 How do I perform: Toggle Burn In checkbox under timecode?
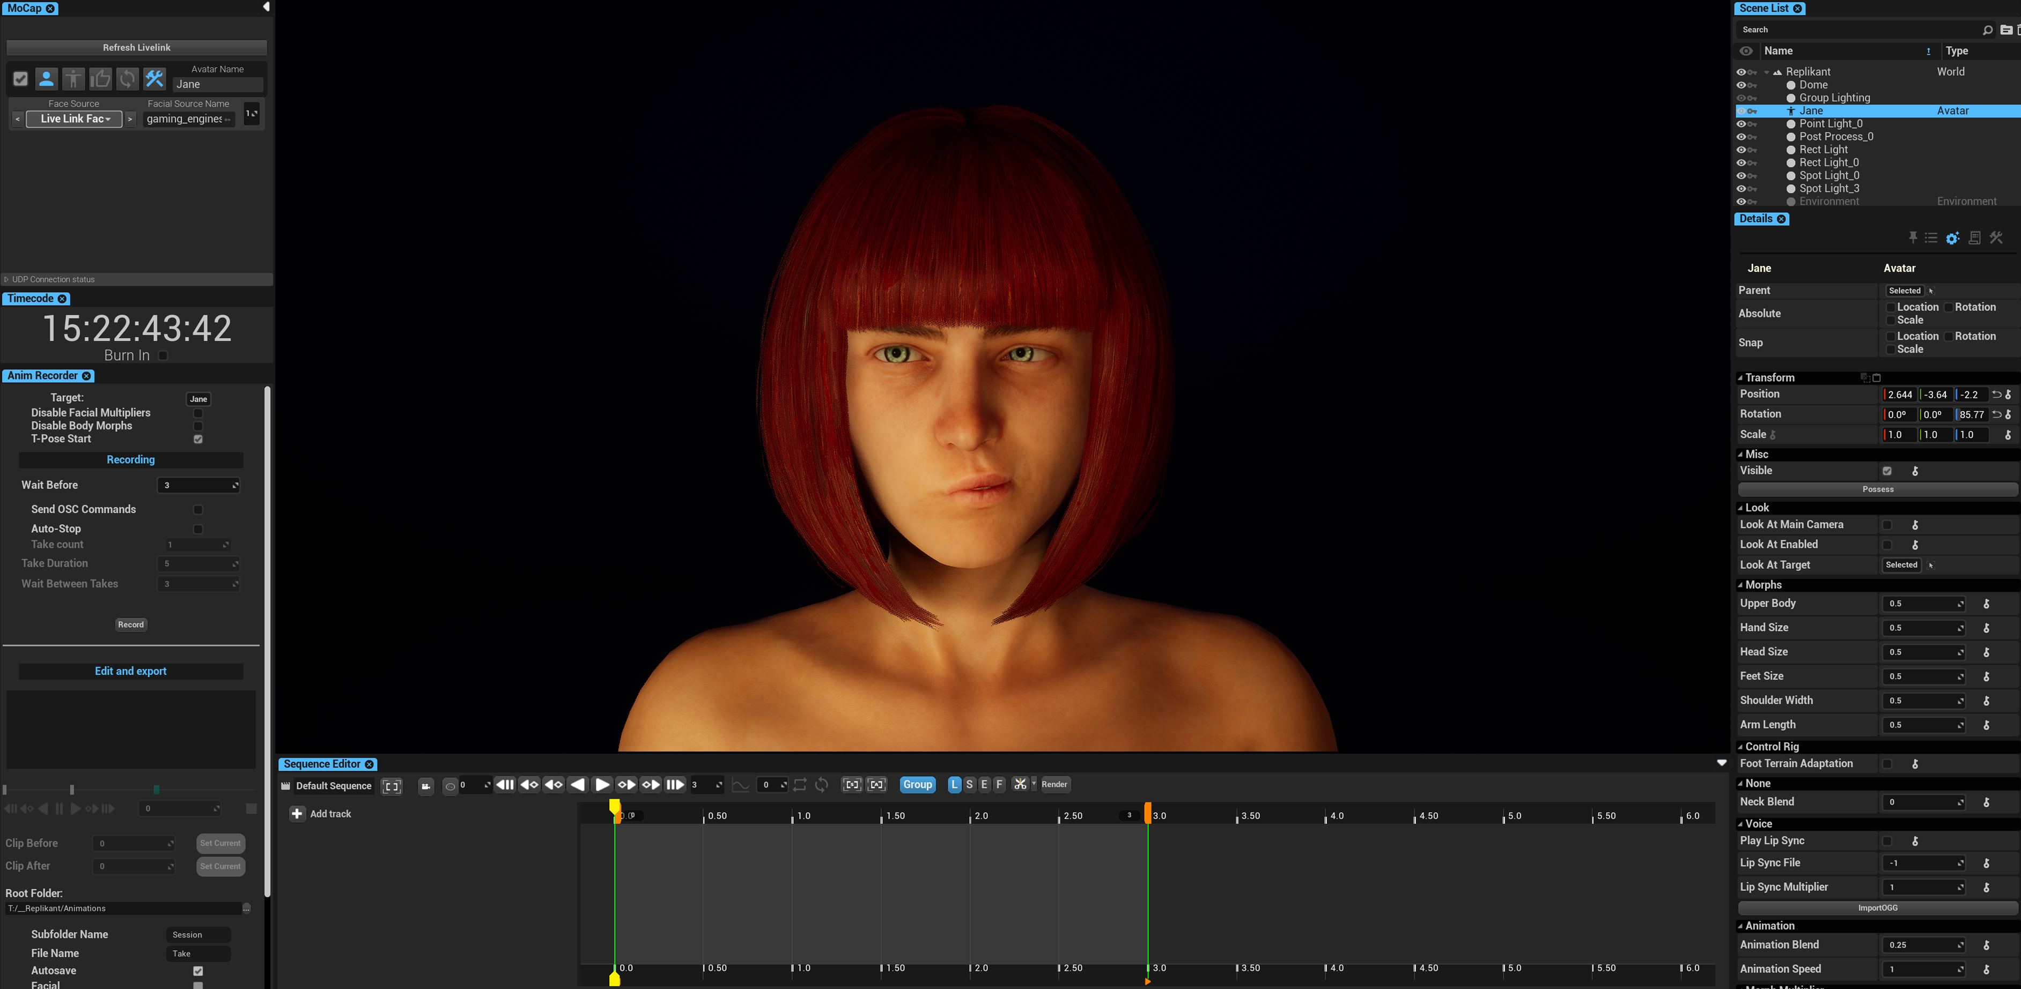click(163, 355)
